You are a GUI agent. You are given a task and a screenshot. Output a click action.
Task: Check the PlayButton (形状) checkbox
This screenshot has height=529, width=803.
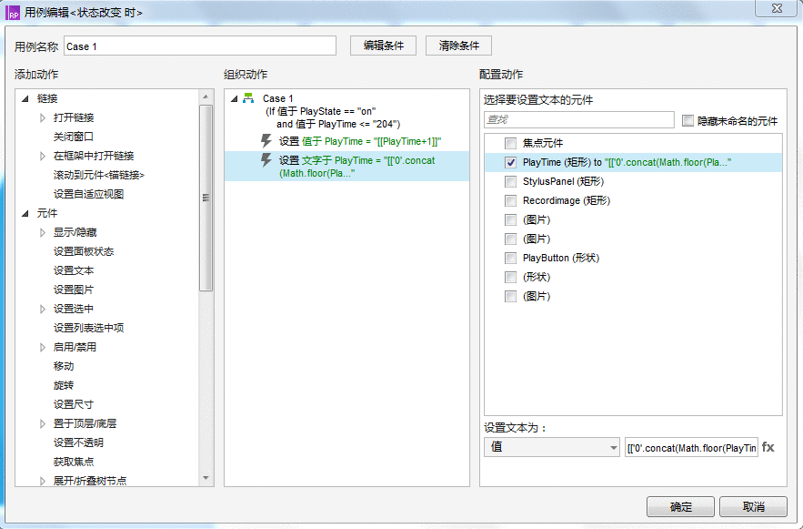point(510,258)
